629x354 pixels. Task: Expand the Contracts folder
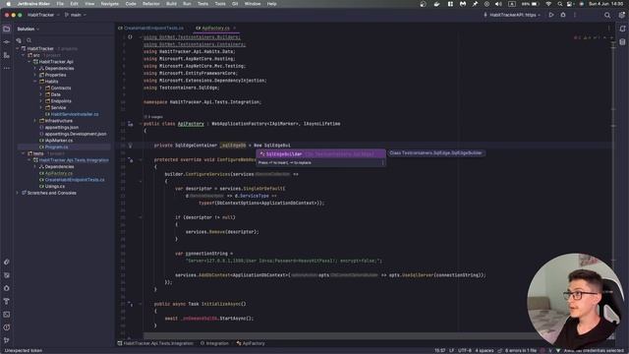tap(41, 88)
